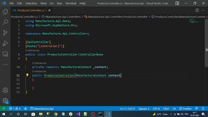Change end of line sequence CRLF
This screenshot has width=208, height=117.
[x=166, y=109]
